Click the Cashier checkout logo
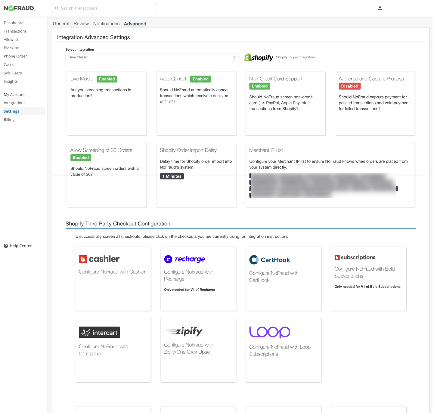Image resolution: width=434 pixels, height=413 pixels. click(99, 259)
